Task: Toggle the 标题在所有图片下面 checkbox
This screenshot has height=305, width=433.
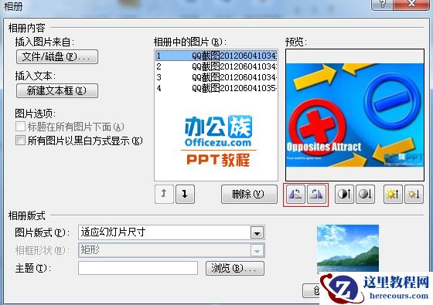Action: pos(20,127)
